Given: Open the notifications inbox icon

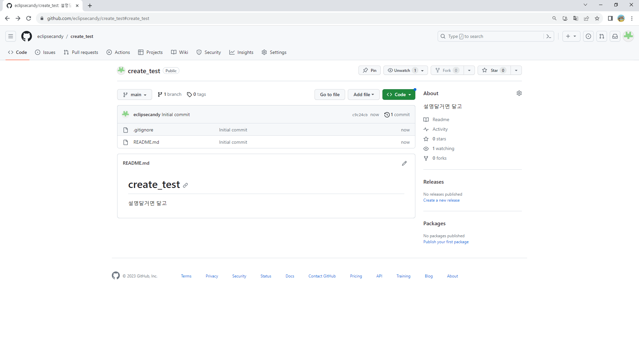Looking at the screenshot, I should click(x=615, y=36).
